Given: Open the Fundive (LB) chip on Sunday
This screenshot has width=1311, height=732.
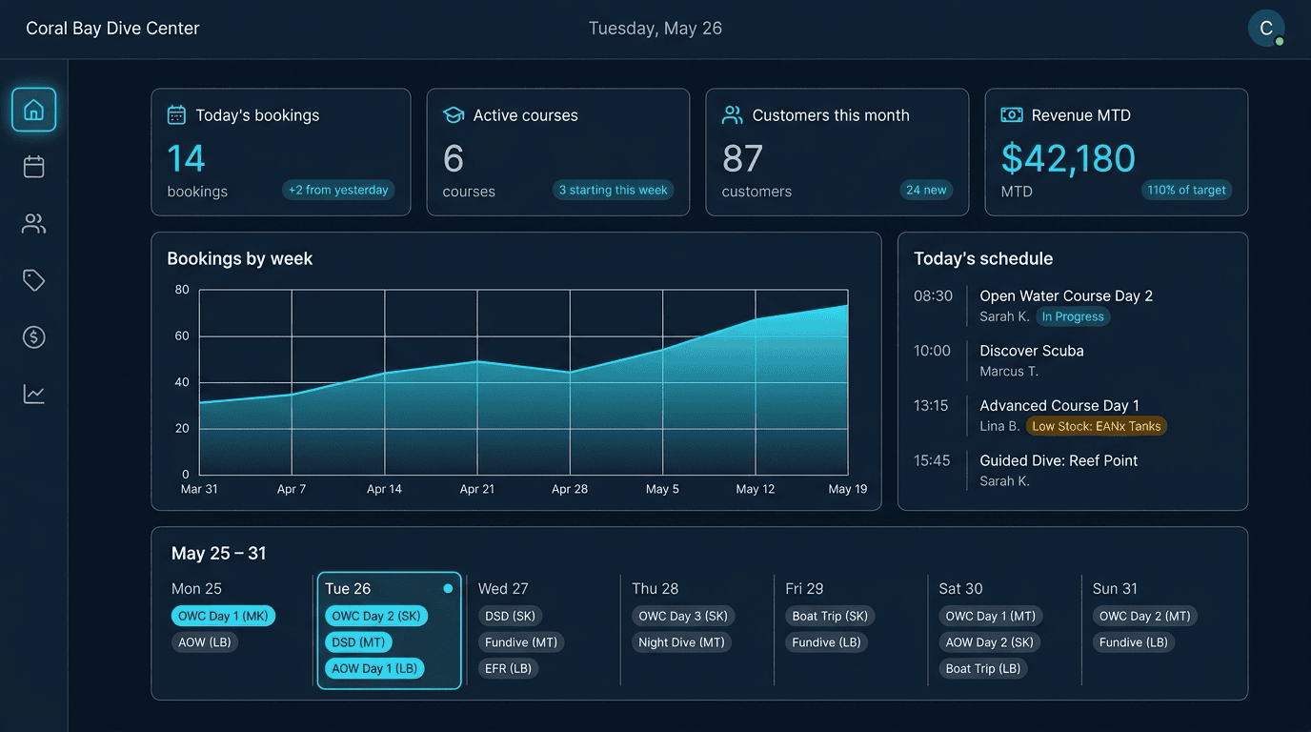Looking at the screenshot, I should 1134,642.
